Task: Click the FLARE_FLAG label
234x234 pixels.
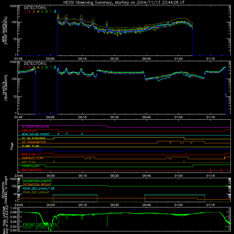Action: pyautogui.click(x=30, y=146)
